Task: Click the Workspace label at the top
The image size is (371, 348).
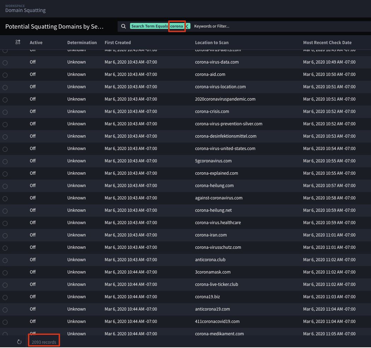Action: (x=15, y=6)
